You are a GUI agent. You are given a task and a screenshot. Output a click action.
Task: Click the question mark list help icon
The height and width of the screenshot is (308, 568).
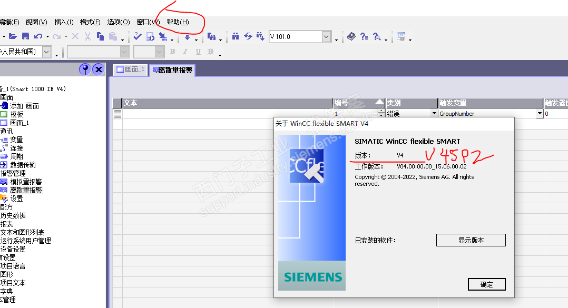point(364,36)
